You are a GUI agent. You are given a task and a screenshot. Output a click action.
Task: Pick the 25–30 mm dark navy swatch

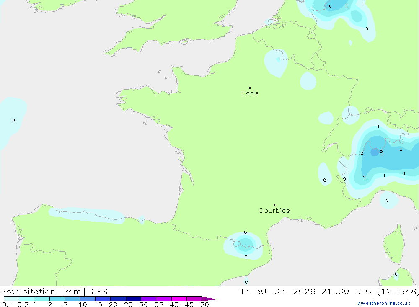(133, 299)
